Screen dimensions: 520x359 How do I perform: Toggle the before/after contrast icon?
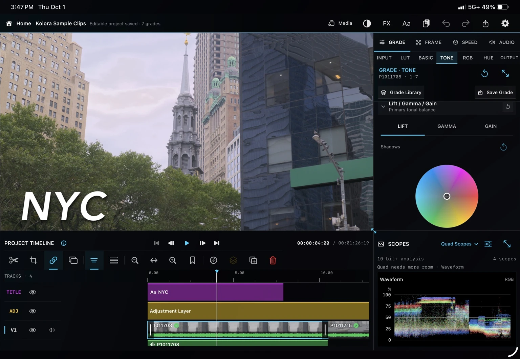(367, 23)
